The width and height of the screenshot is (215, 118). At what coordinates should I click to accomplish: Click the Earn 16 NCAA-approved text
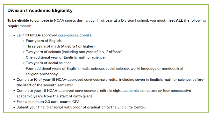point(37,35)
